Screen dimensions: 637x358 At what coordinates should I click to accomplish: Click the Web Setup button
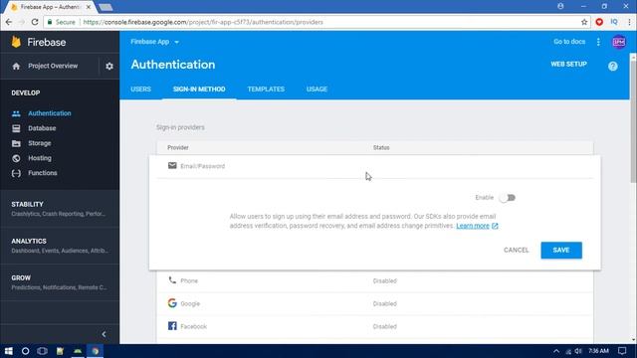point(568,64)
